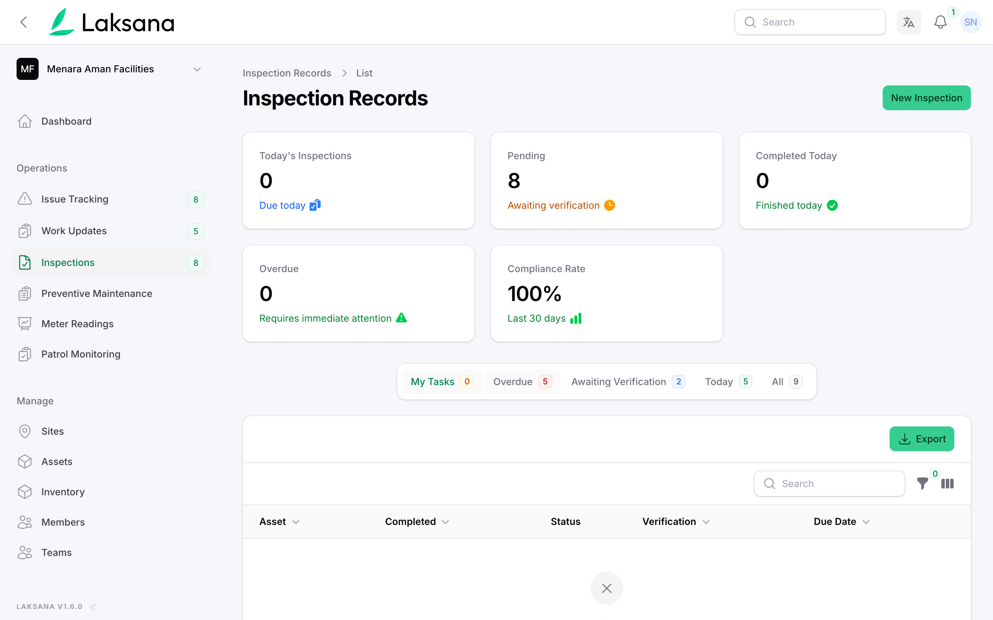The width and height of the screenshot is (993, 620).
Task: Sort by the Completed column
Action: [417, 521]
